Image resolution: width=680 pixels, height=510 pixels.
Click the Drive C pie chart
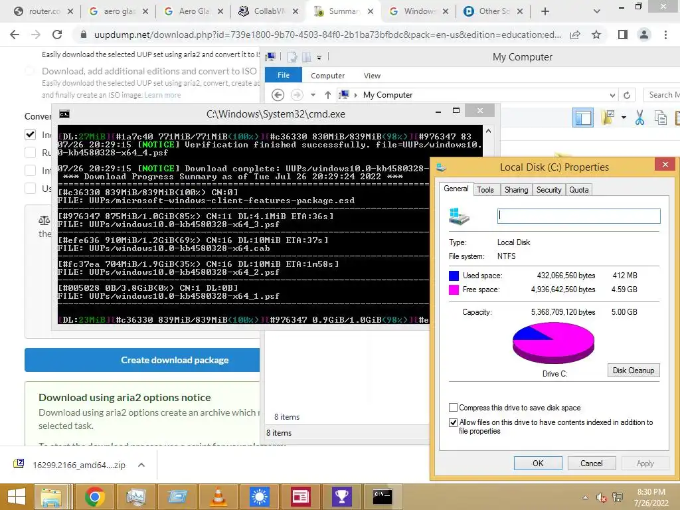tap(553, 343)
